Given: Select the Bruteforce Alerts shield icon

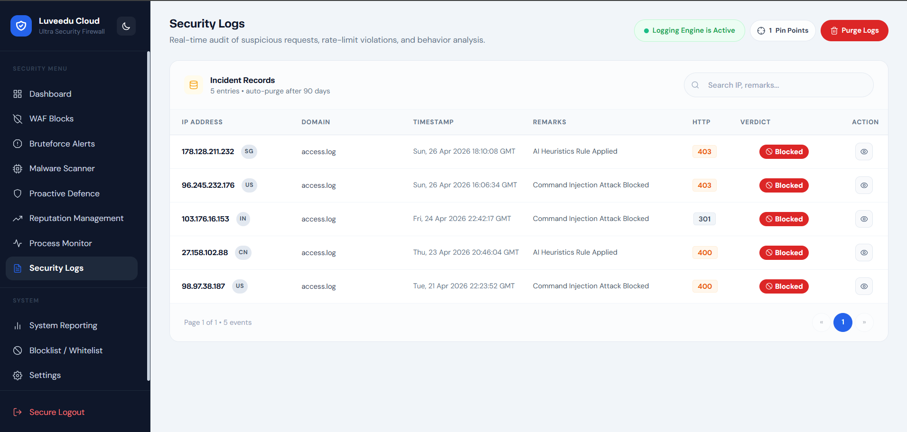Looking at the screenshot, I should (x=18, y=144).
